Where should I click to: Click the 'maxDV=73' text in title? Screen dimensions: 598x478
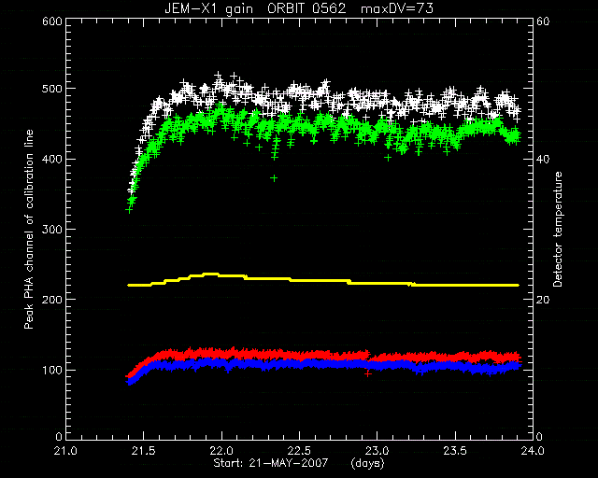click(x=396, y=8)
